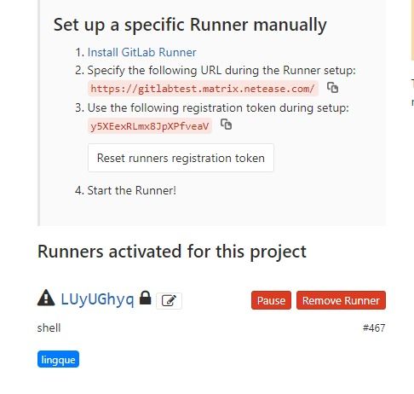
Task: Click the warning triangle beside LUyUGhyq
Action: (46, 298)
